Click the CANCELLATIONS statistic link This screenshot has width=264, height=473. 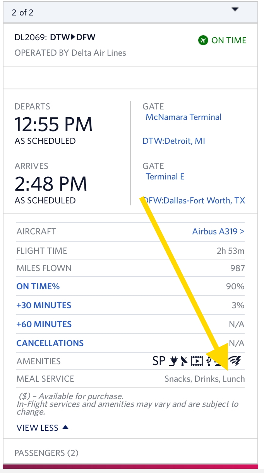(50, 343)
